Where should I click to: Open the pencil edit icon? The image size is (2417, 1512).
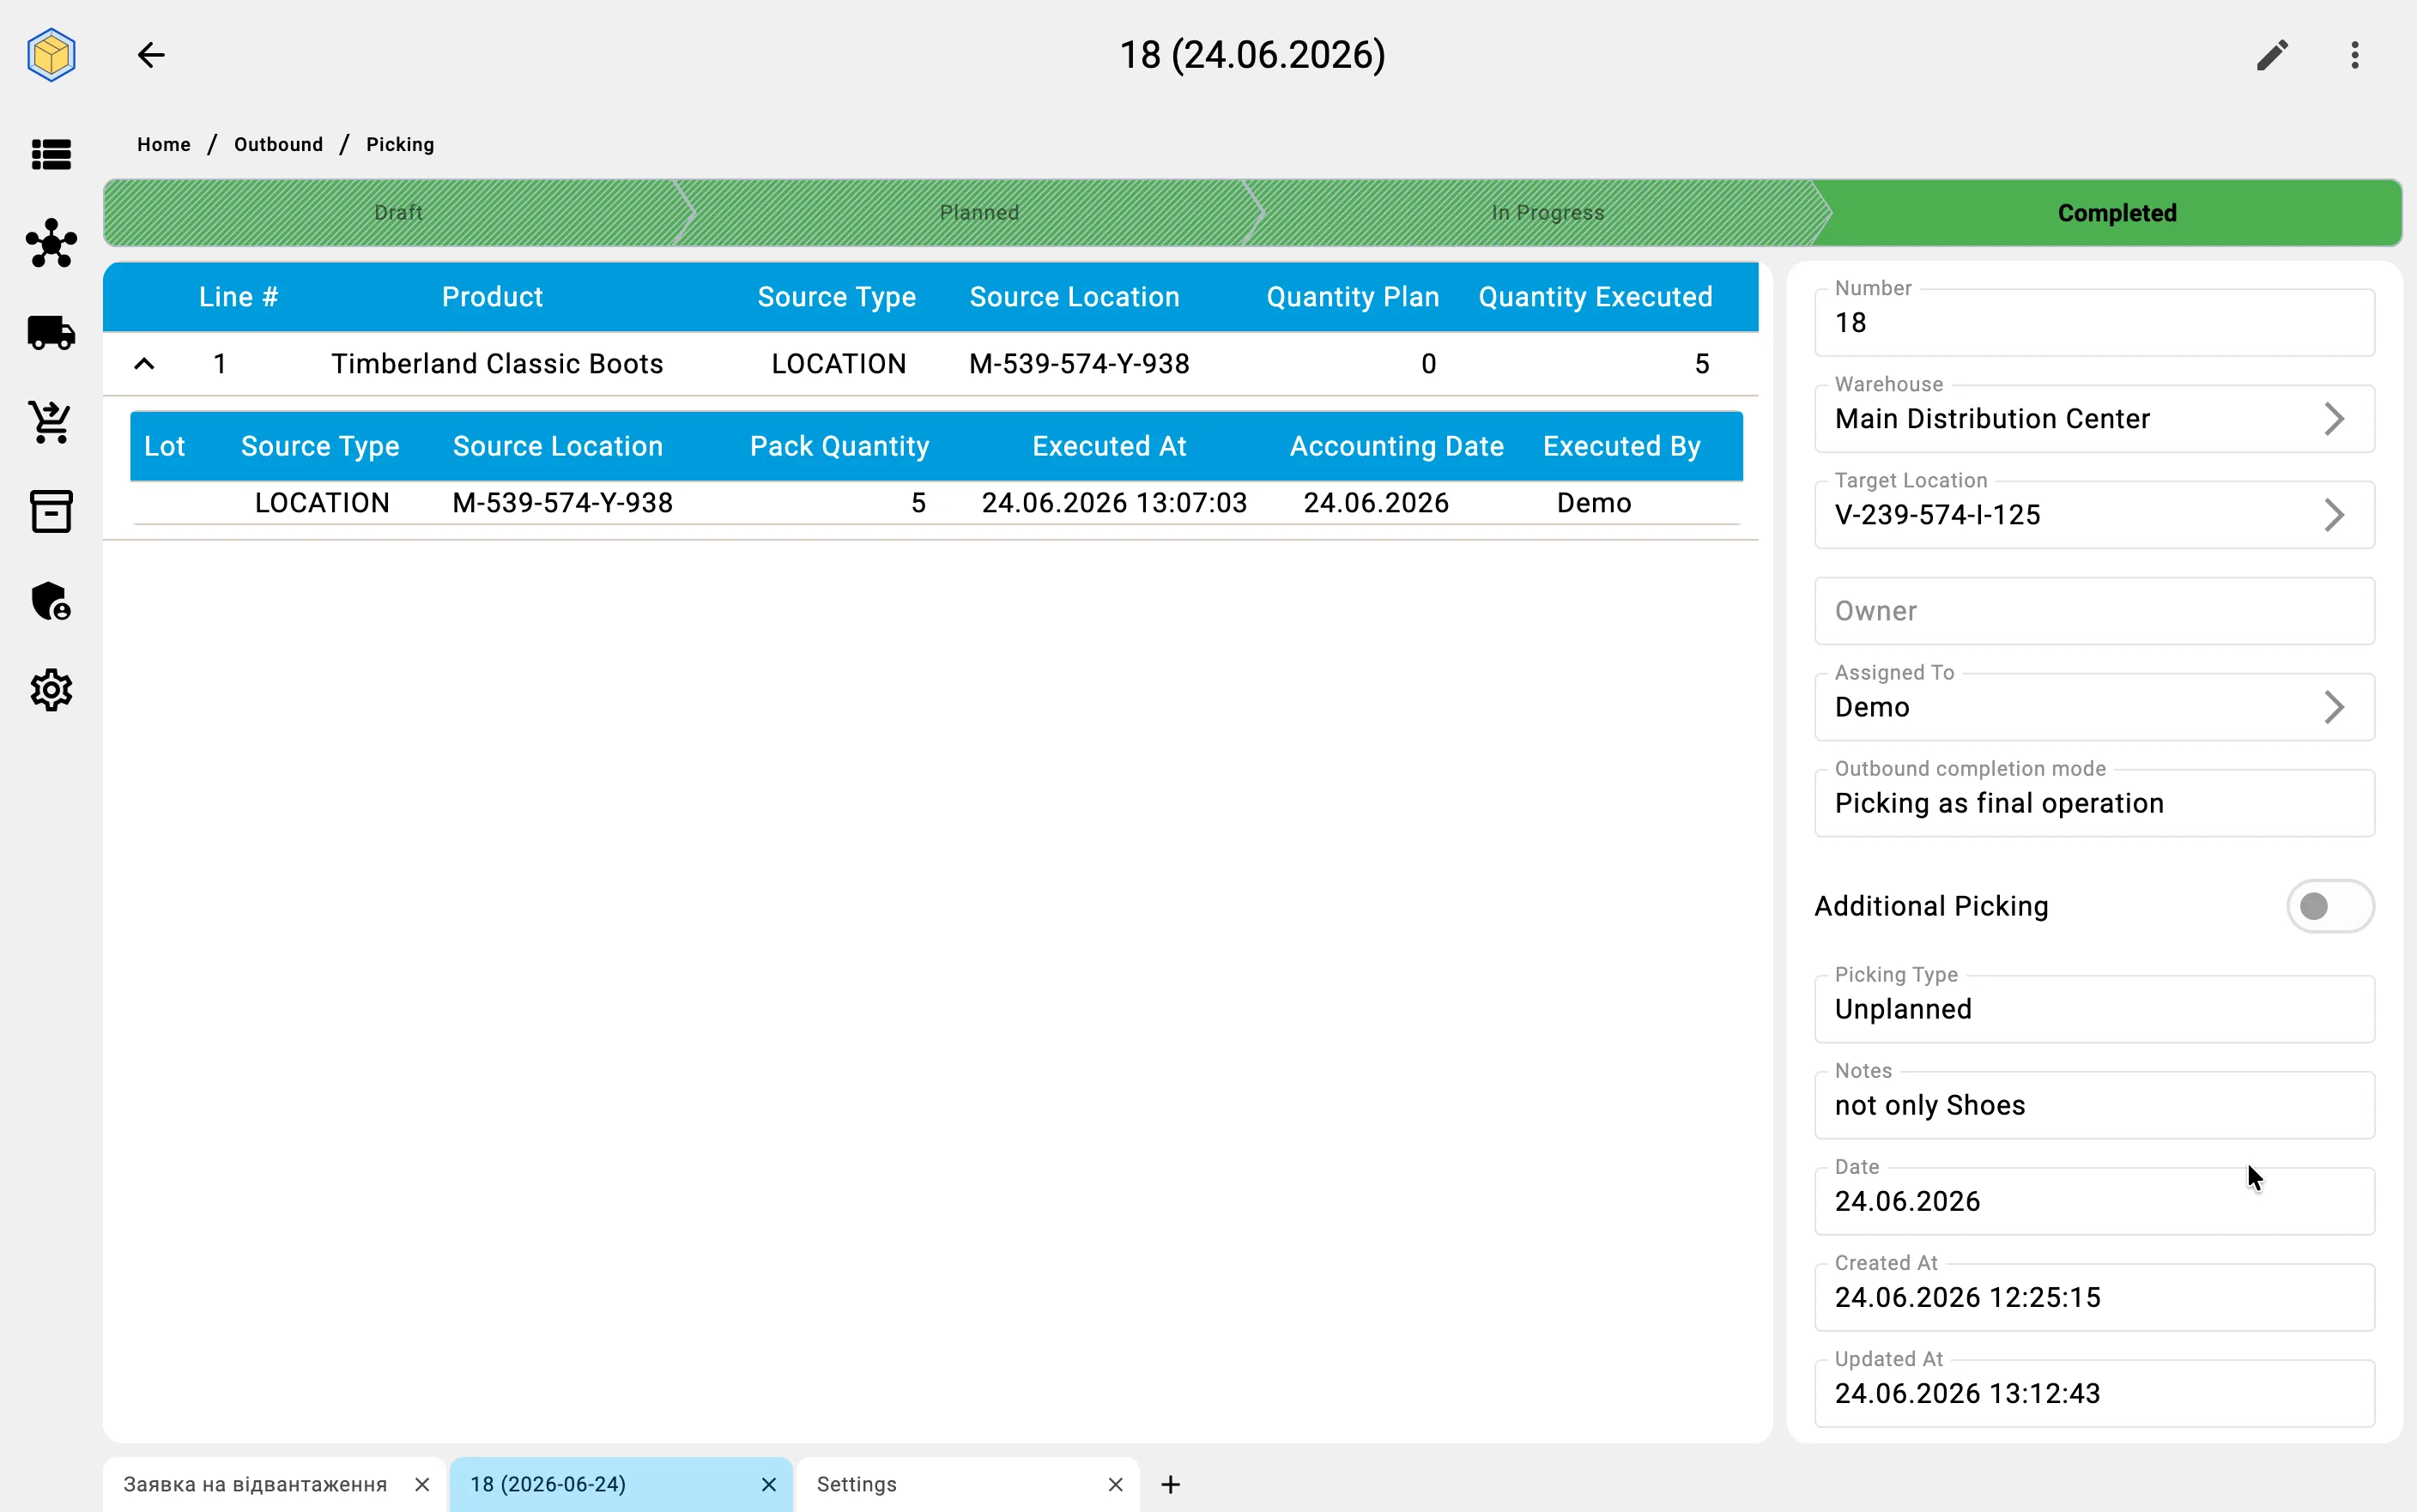click(x=2272, y=55)
